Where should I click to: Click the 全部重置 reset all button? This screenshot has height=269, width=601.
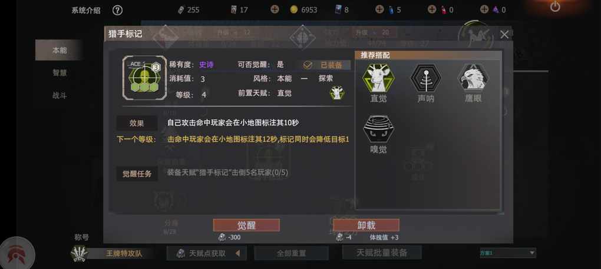(291, 253)
